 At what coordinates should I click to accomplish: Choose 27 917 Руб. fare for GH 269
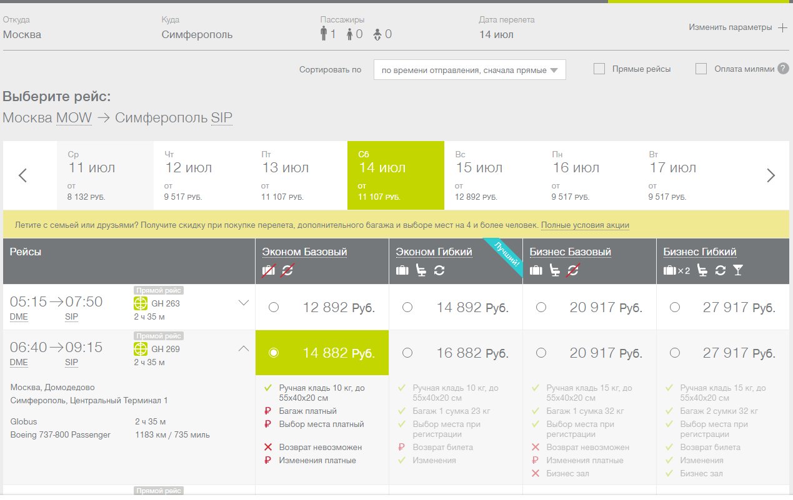(x=674, y=353)
